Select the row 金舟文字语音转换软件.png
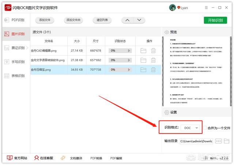This screenshot has width=234, height=165. coord(96,60)
